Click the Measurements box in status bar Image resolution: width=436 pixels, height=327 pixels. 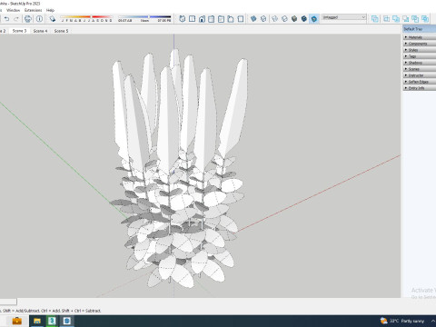(x=8, y=302)
